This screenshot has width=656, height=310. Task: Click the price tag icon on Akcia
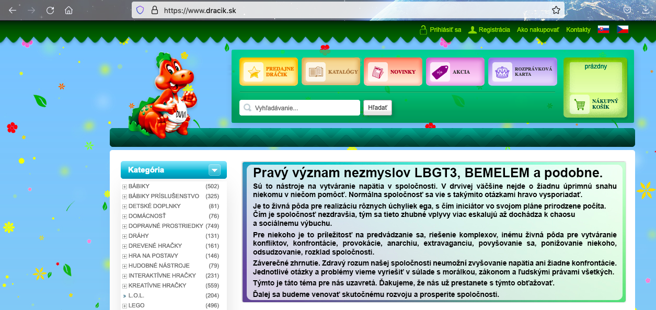440,72
